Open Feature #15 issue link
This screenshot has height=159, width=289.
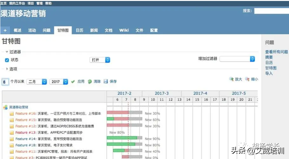coord(25,120)
